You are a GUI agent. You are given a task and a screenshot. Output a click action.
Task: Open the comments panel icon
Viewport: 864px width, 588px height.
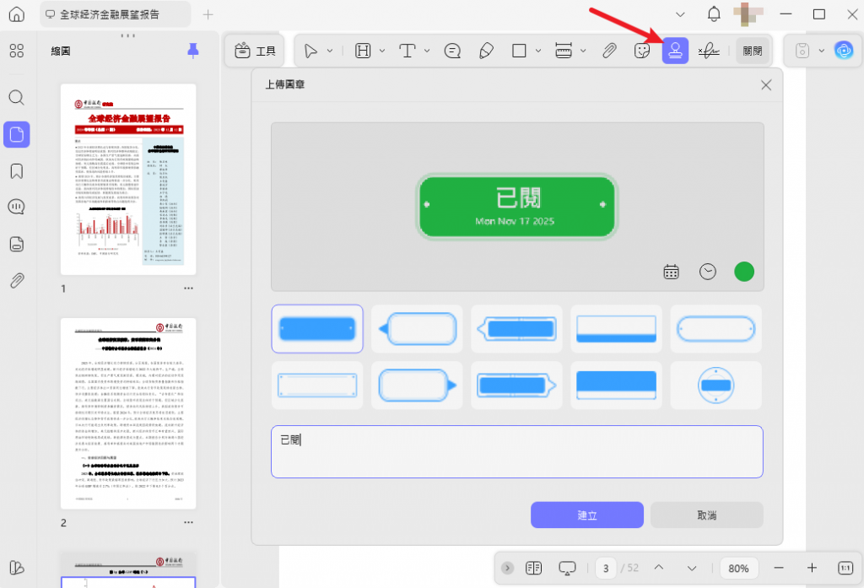17,208
